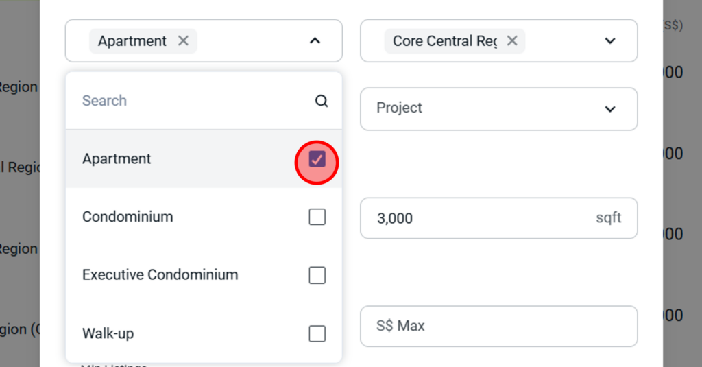Select the Condominium option label
The height and width of the screenshot is (367, 702).
pyautogui.click(x=128, y=217)
